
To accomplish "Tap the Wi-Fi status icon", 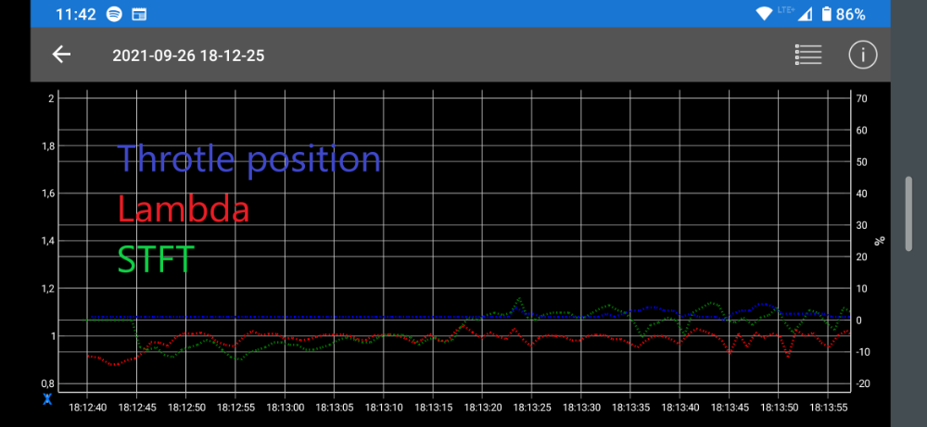I will pos(764,14).
